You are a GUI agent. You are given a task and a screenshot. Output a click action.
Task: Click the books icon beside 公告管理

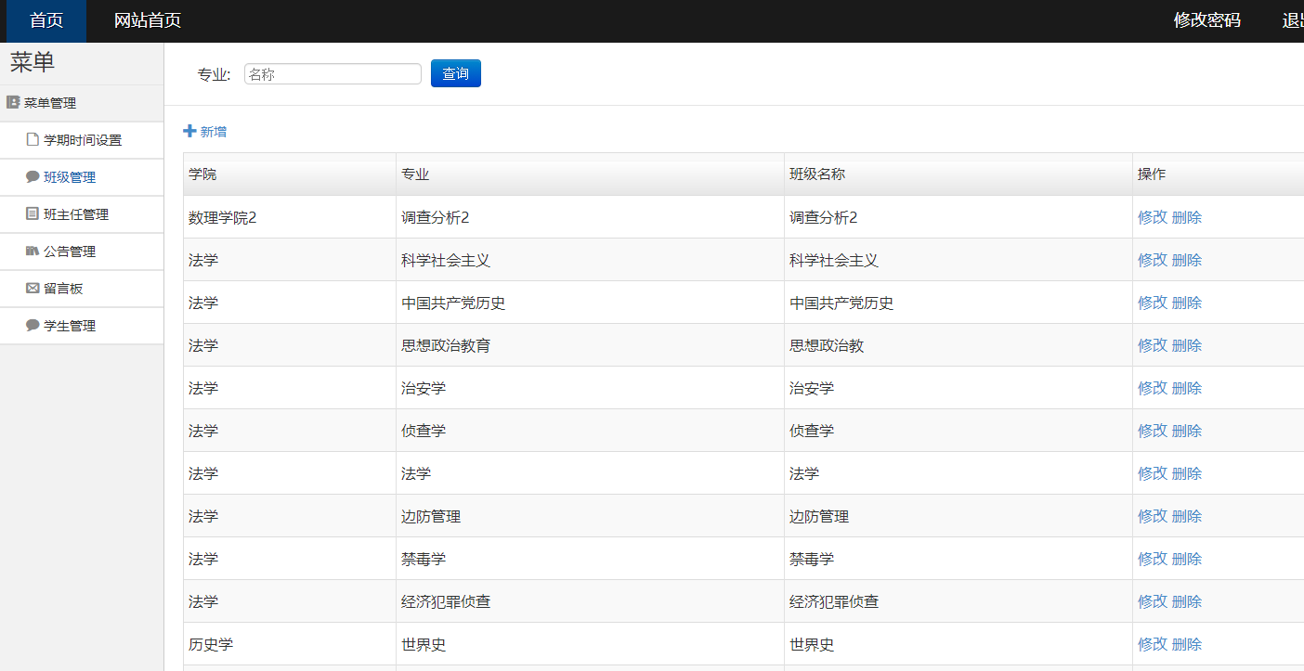pos(33,252)
